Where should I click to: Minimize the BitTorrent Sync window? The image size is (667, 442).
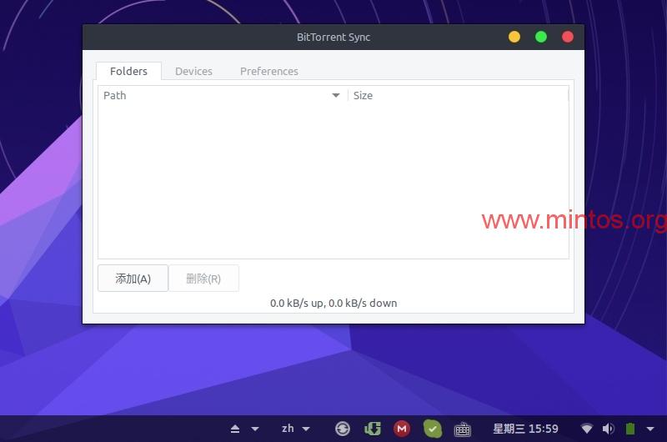(x=514, y=37)
